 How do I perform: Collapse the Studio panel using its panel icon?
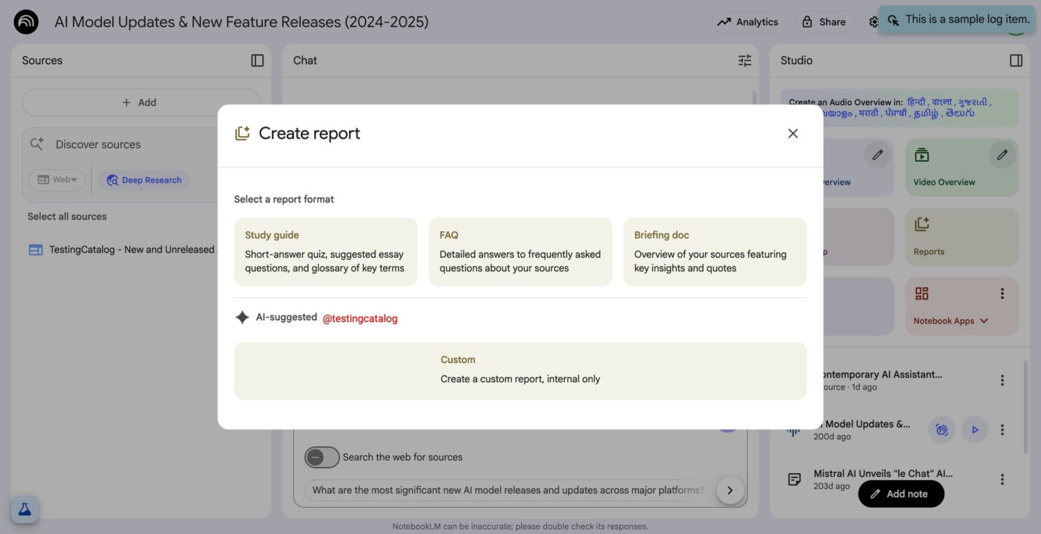click(x=1016, y=60)
